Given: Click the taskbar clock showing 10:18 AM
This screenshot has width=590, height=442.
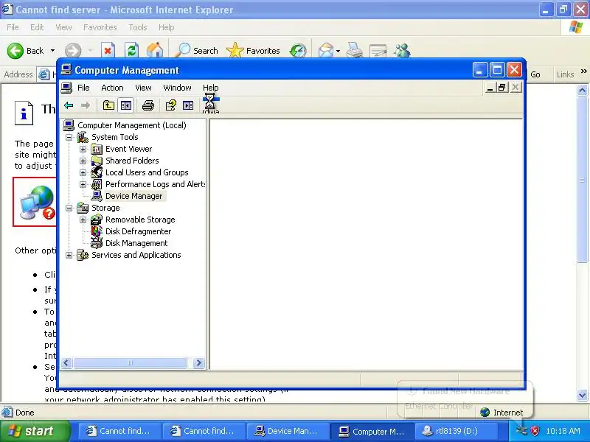Looking at the screenshot, I should point(563,431).
